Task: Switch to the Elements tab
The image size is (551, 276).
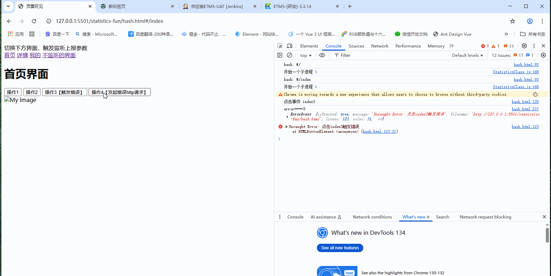Action: (309, 46)
